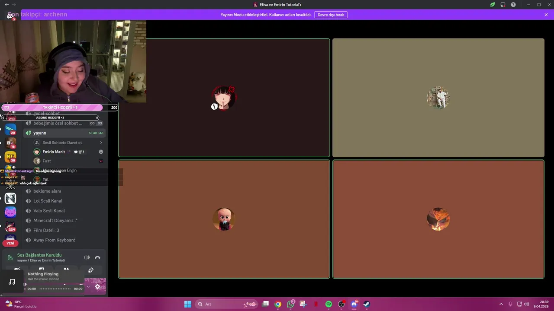Open WhatsApp from taskbar
The height and width of the screenshot is (311, 554).
(x=290, y=304)
